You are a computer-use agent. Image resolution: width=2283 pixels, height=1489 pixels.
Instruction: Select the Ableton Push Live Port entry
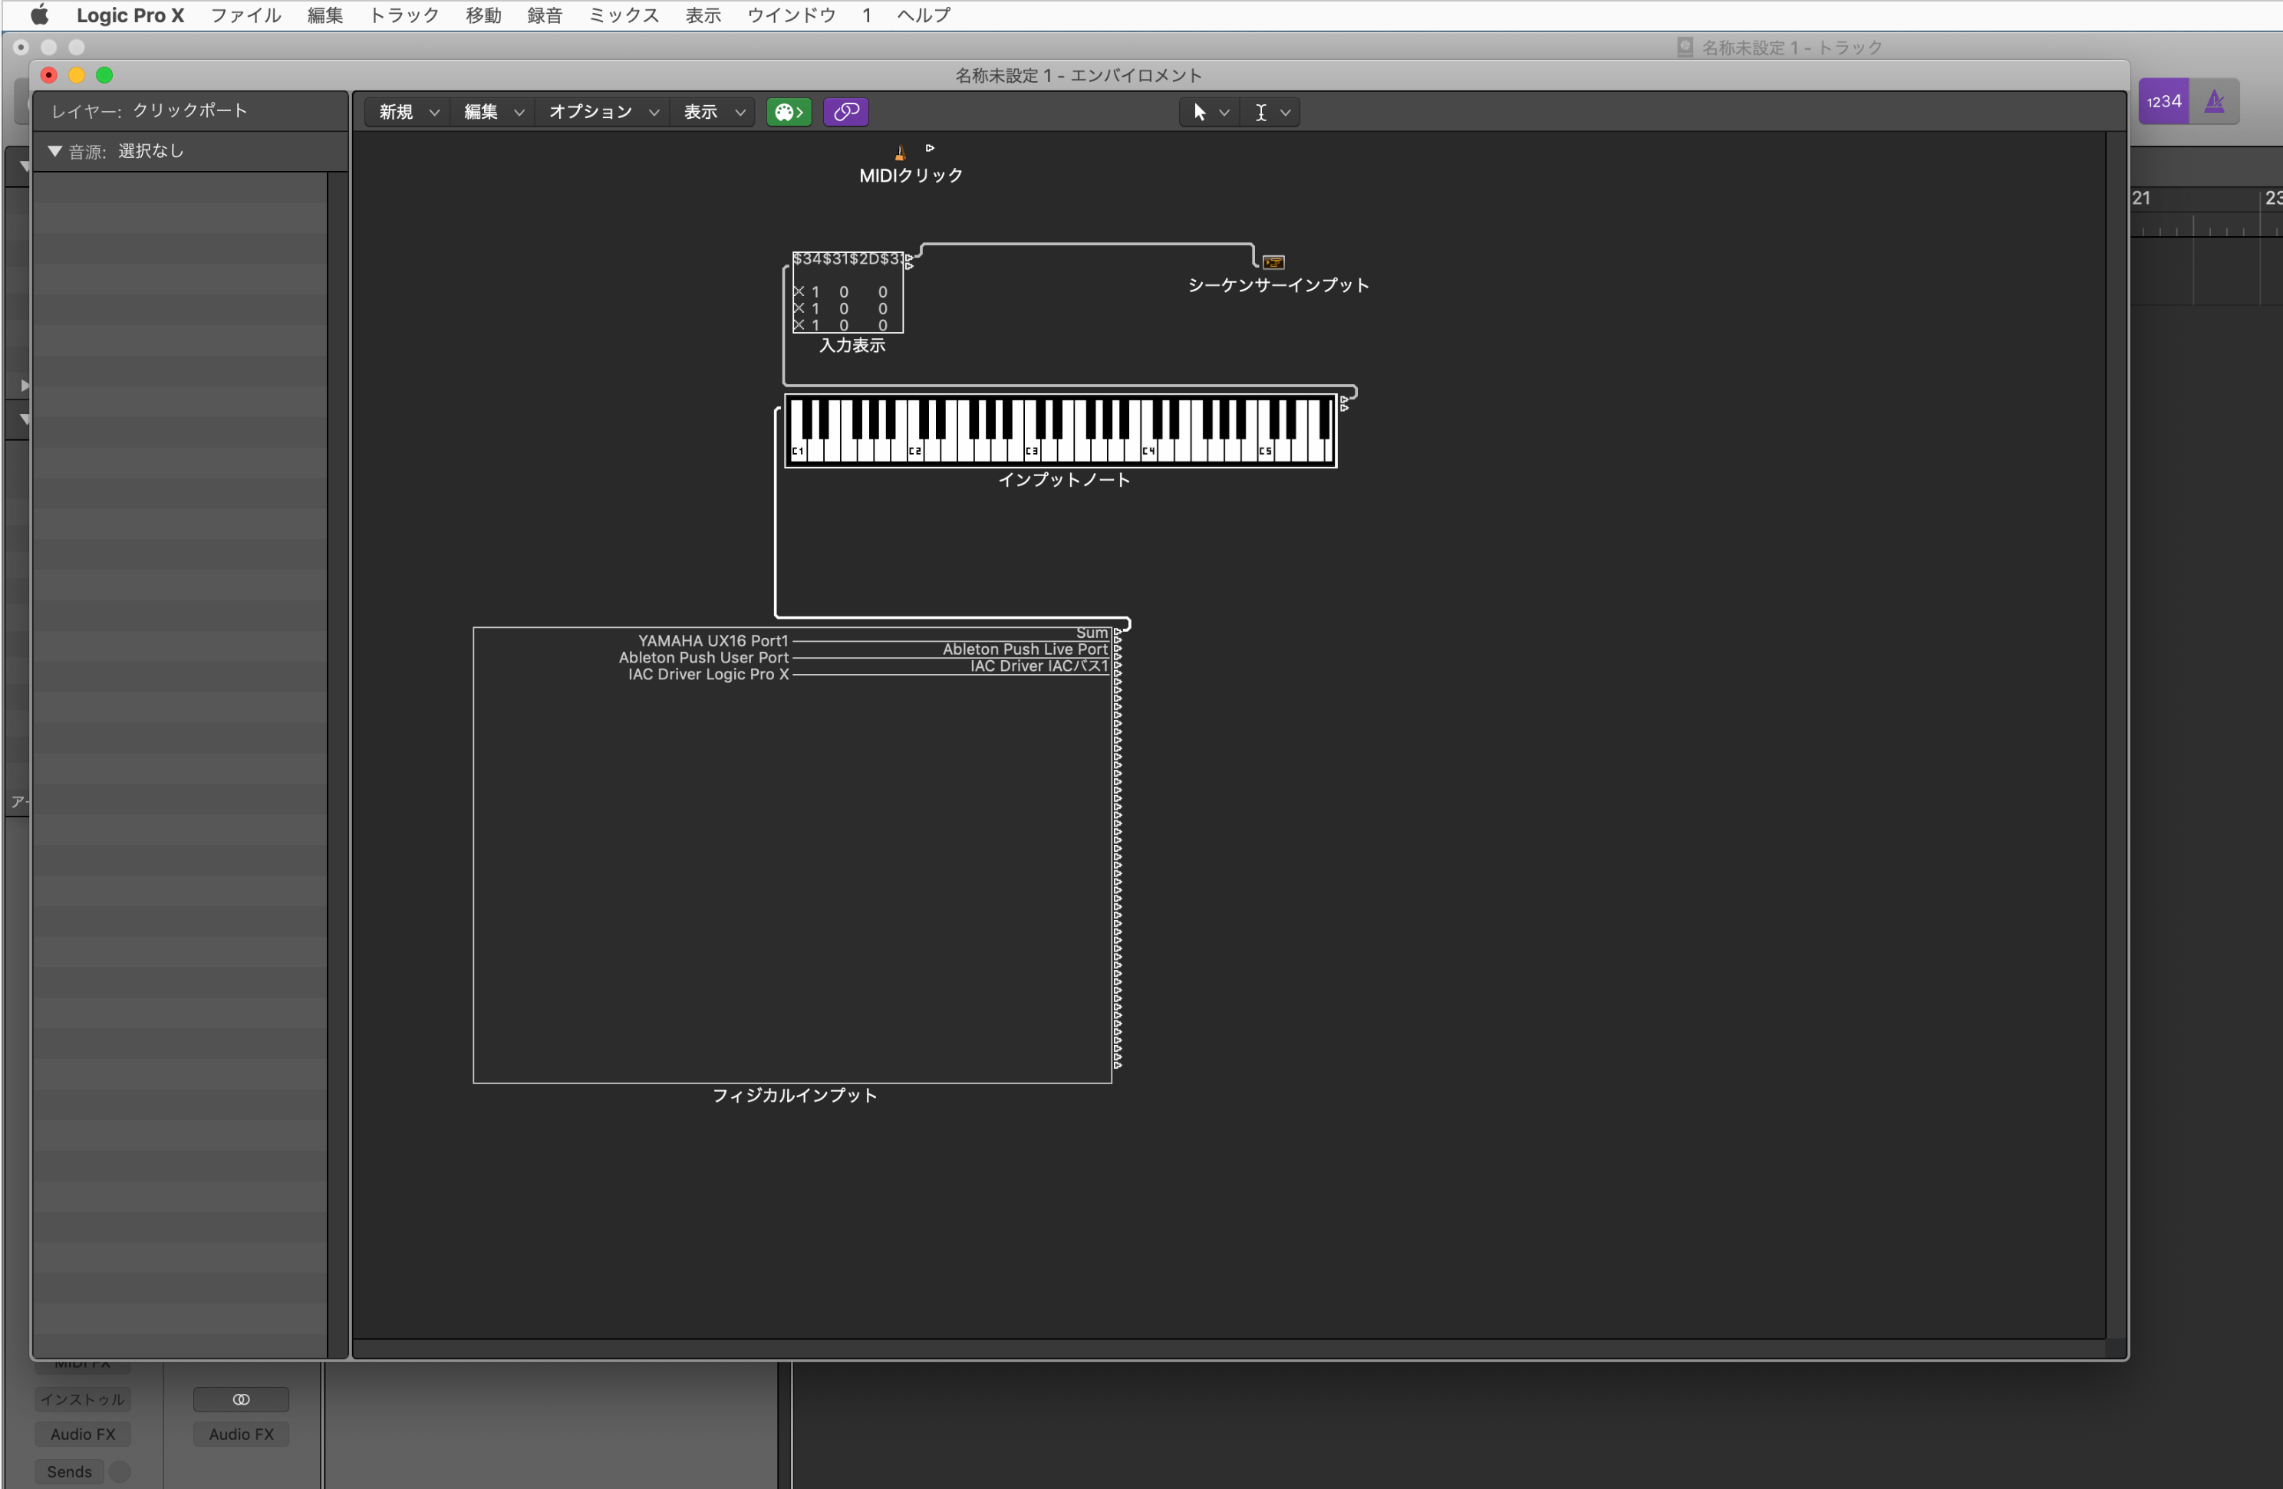click(1024, 649)
